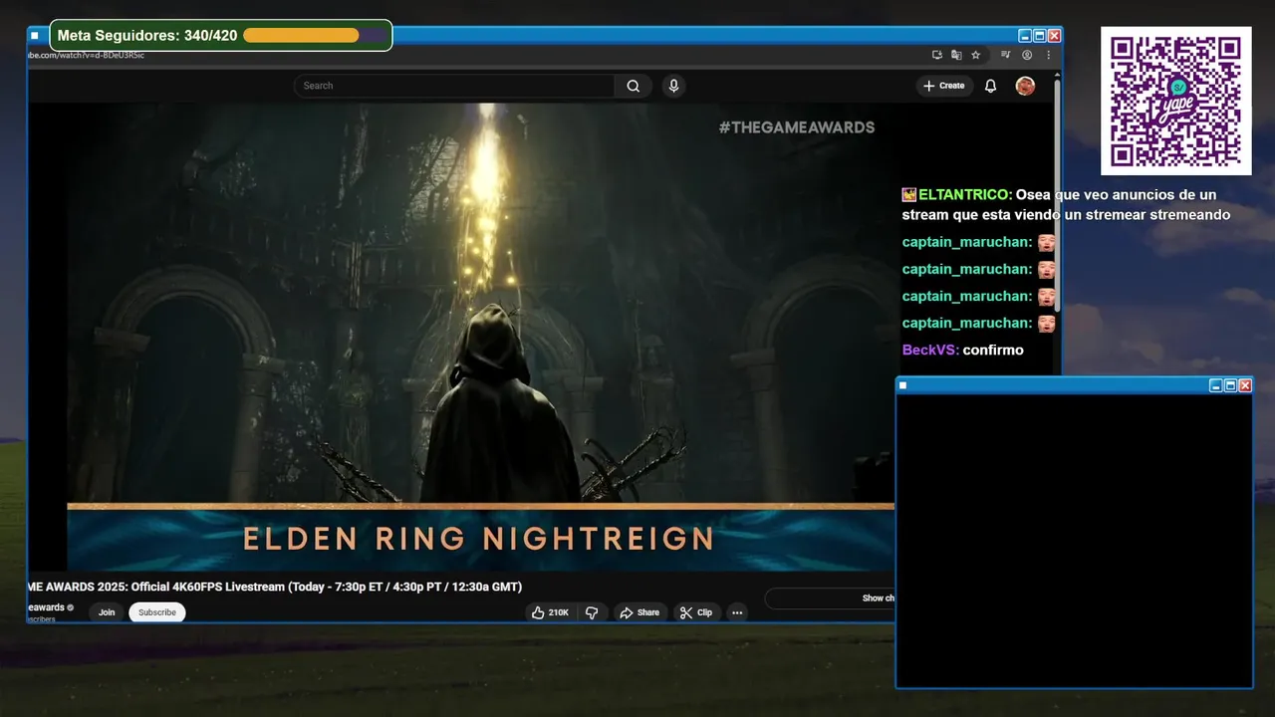Screen dimensions: 1275x717
Task: Click ELTANTRICO username in chat
Action: 965,195
